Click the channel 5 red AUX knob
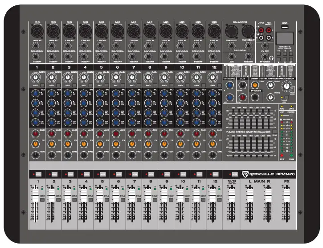Image resolution: width=323 pixels, height=248 pixels. coord(100,134)
